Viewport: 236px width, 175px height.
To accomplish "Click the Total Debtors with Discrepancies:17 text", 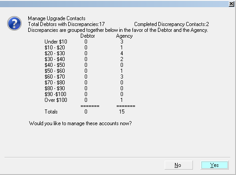I will [x=66, y=24].
